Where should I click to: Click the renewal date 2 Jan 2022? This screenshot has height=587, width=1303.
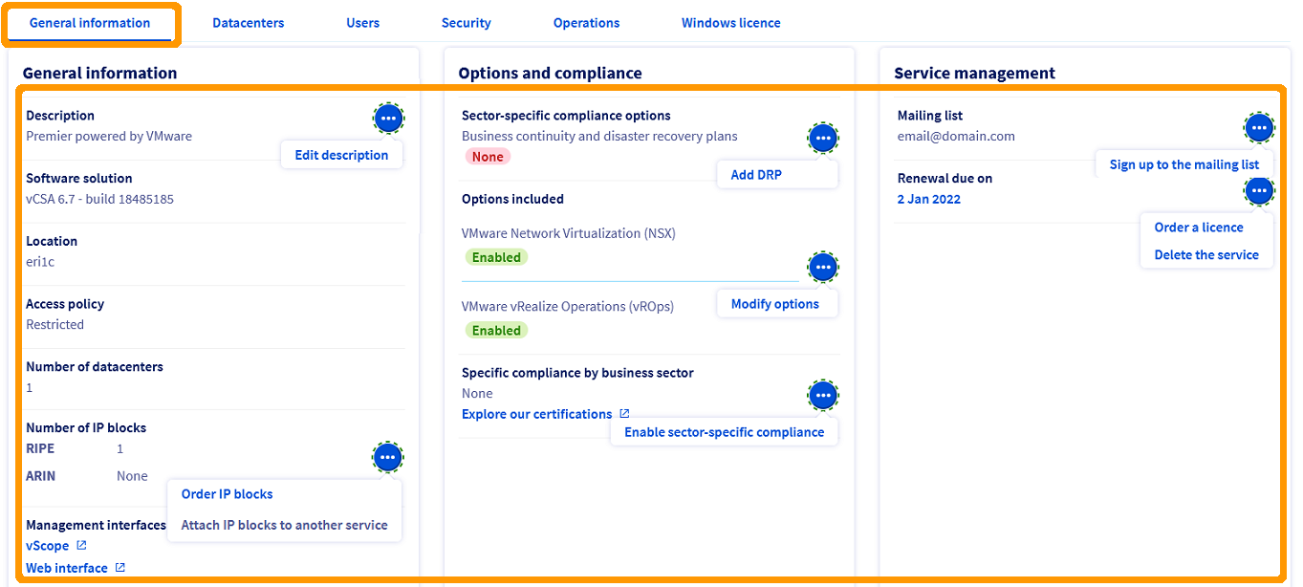coord(928,199)
